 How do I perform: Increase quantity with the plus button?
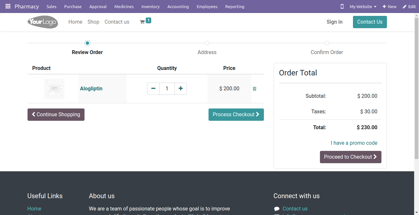pos(181,88)
